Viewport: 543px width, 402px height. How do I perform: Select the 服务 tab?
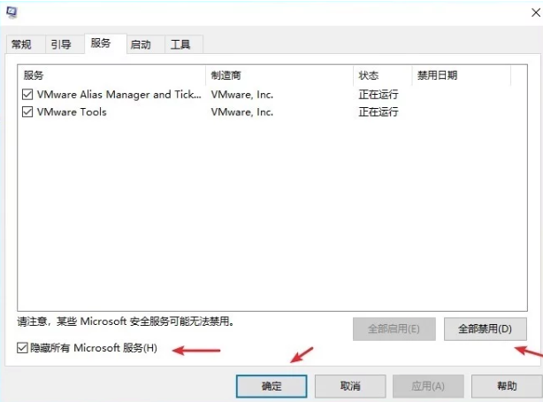tap(101, 43)
